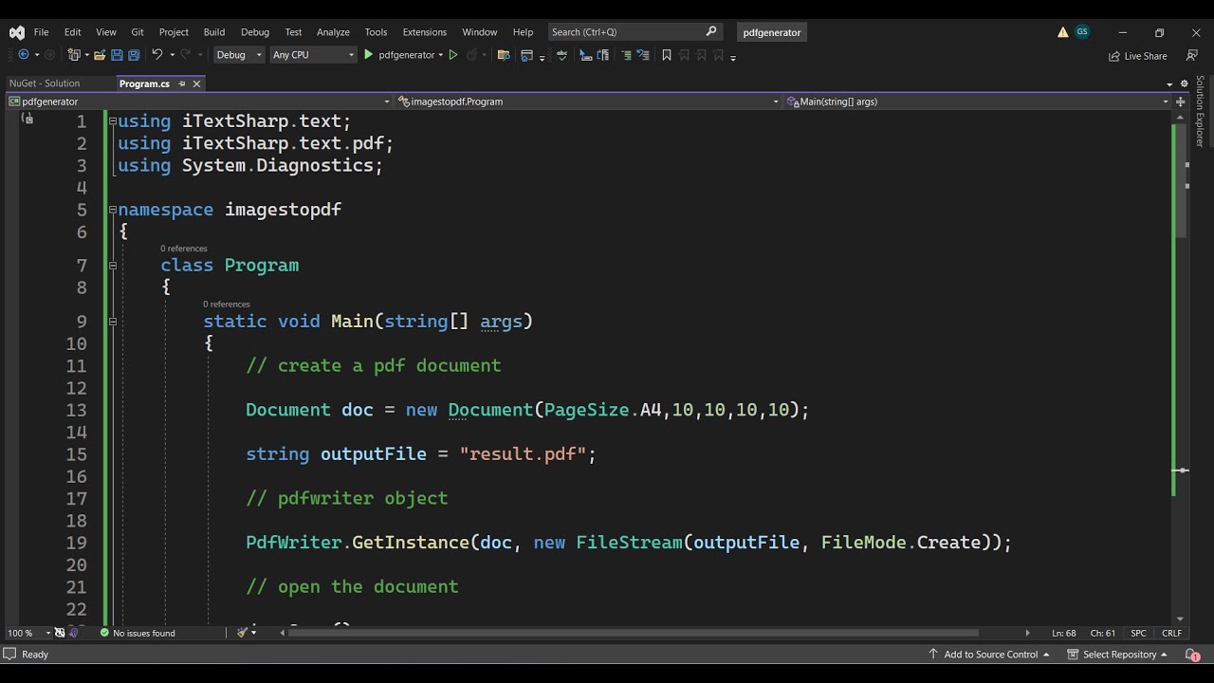Screen dimensions: 1214x683
Task: Open the File menu
Action: 42,32
